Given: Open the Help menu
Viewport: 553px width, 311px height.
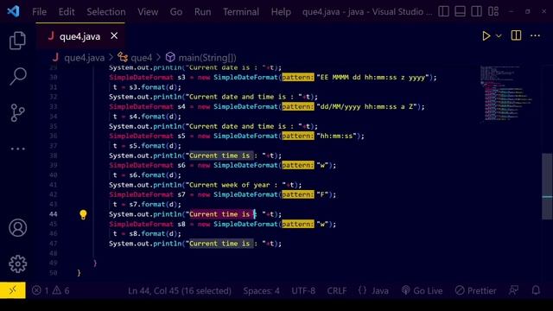Looking at the screenshot, I should [x=281, y=11].
